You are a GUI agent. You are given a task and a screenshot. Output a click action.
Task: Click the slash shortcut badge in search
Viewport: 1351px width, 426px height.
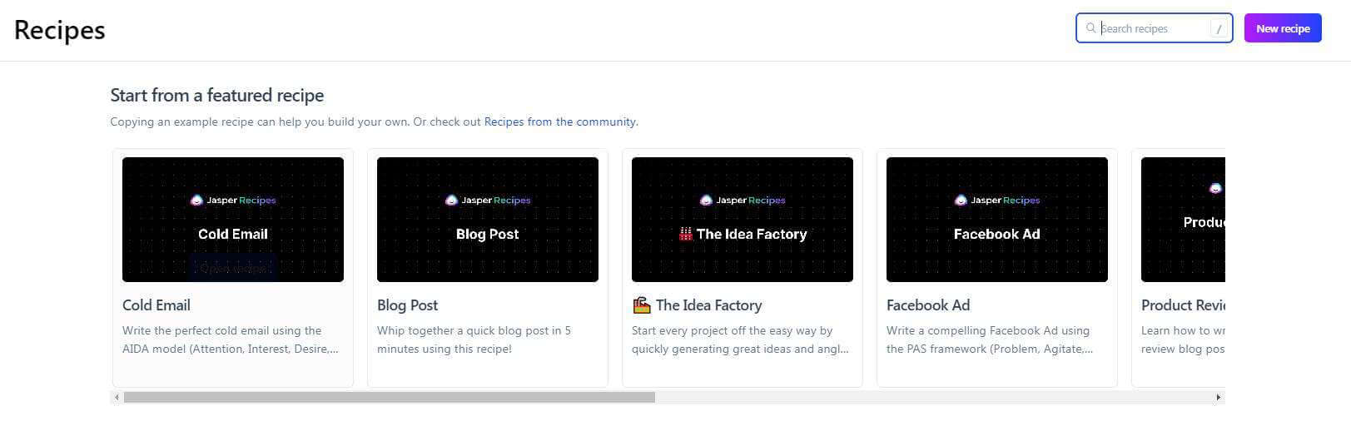point(1219,28)
